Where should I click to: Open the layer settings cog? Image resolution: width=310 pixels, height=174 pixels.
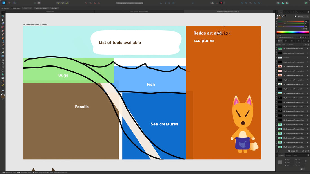coord(306,45)
